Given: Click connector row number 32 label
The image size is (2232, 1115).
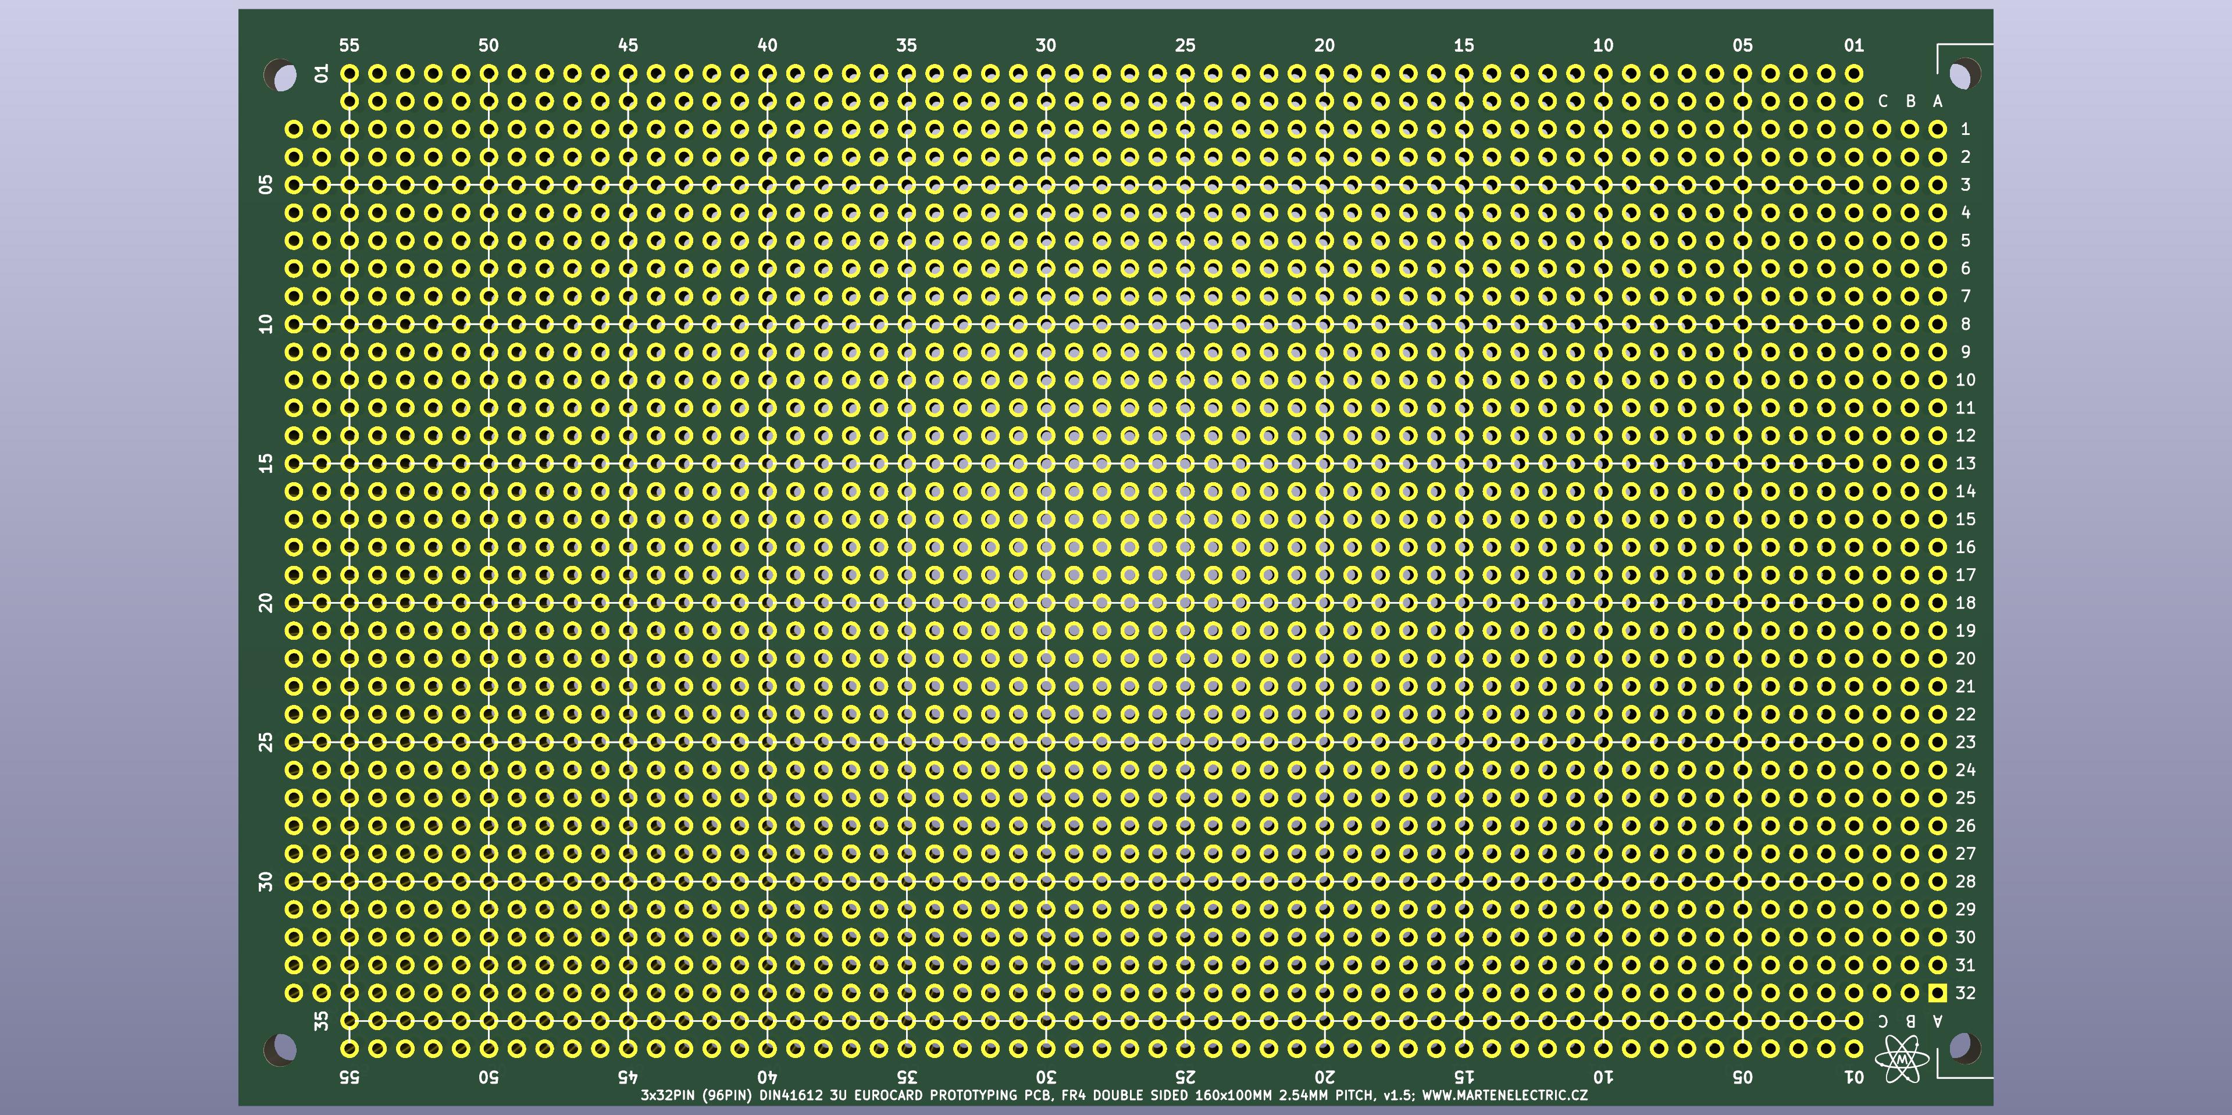Looking at the screenshot, I should [x=1965, y=993].
